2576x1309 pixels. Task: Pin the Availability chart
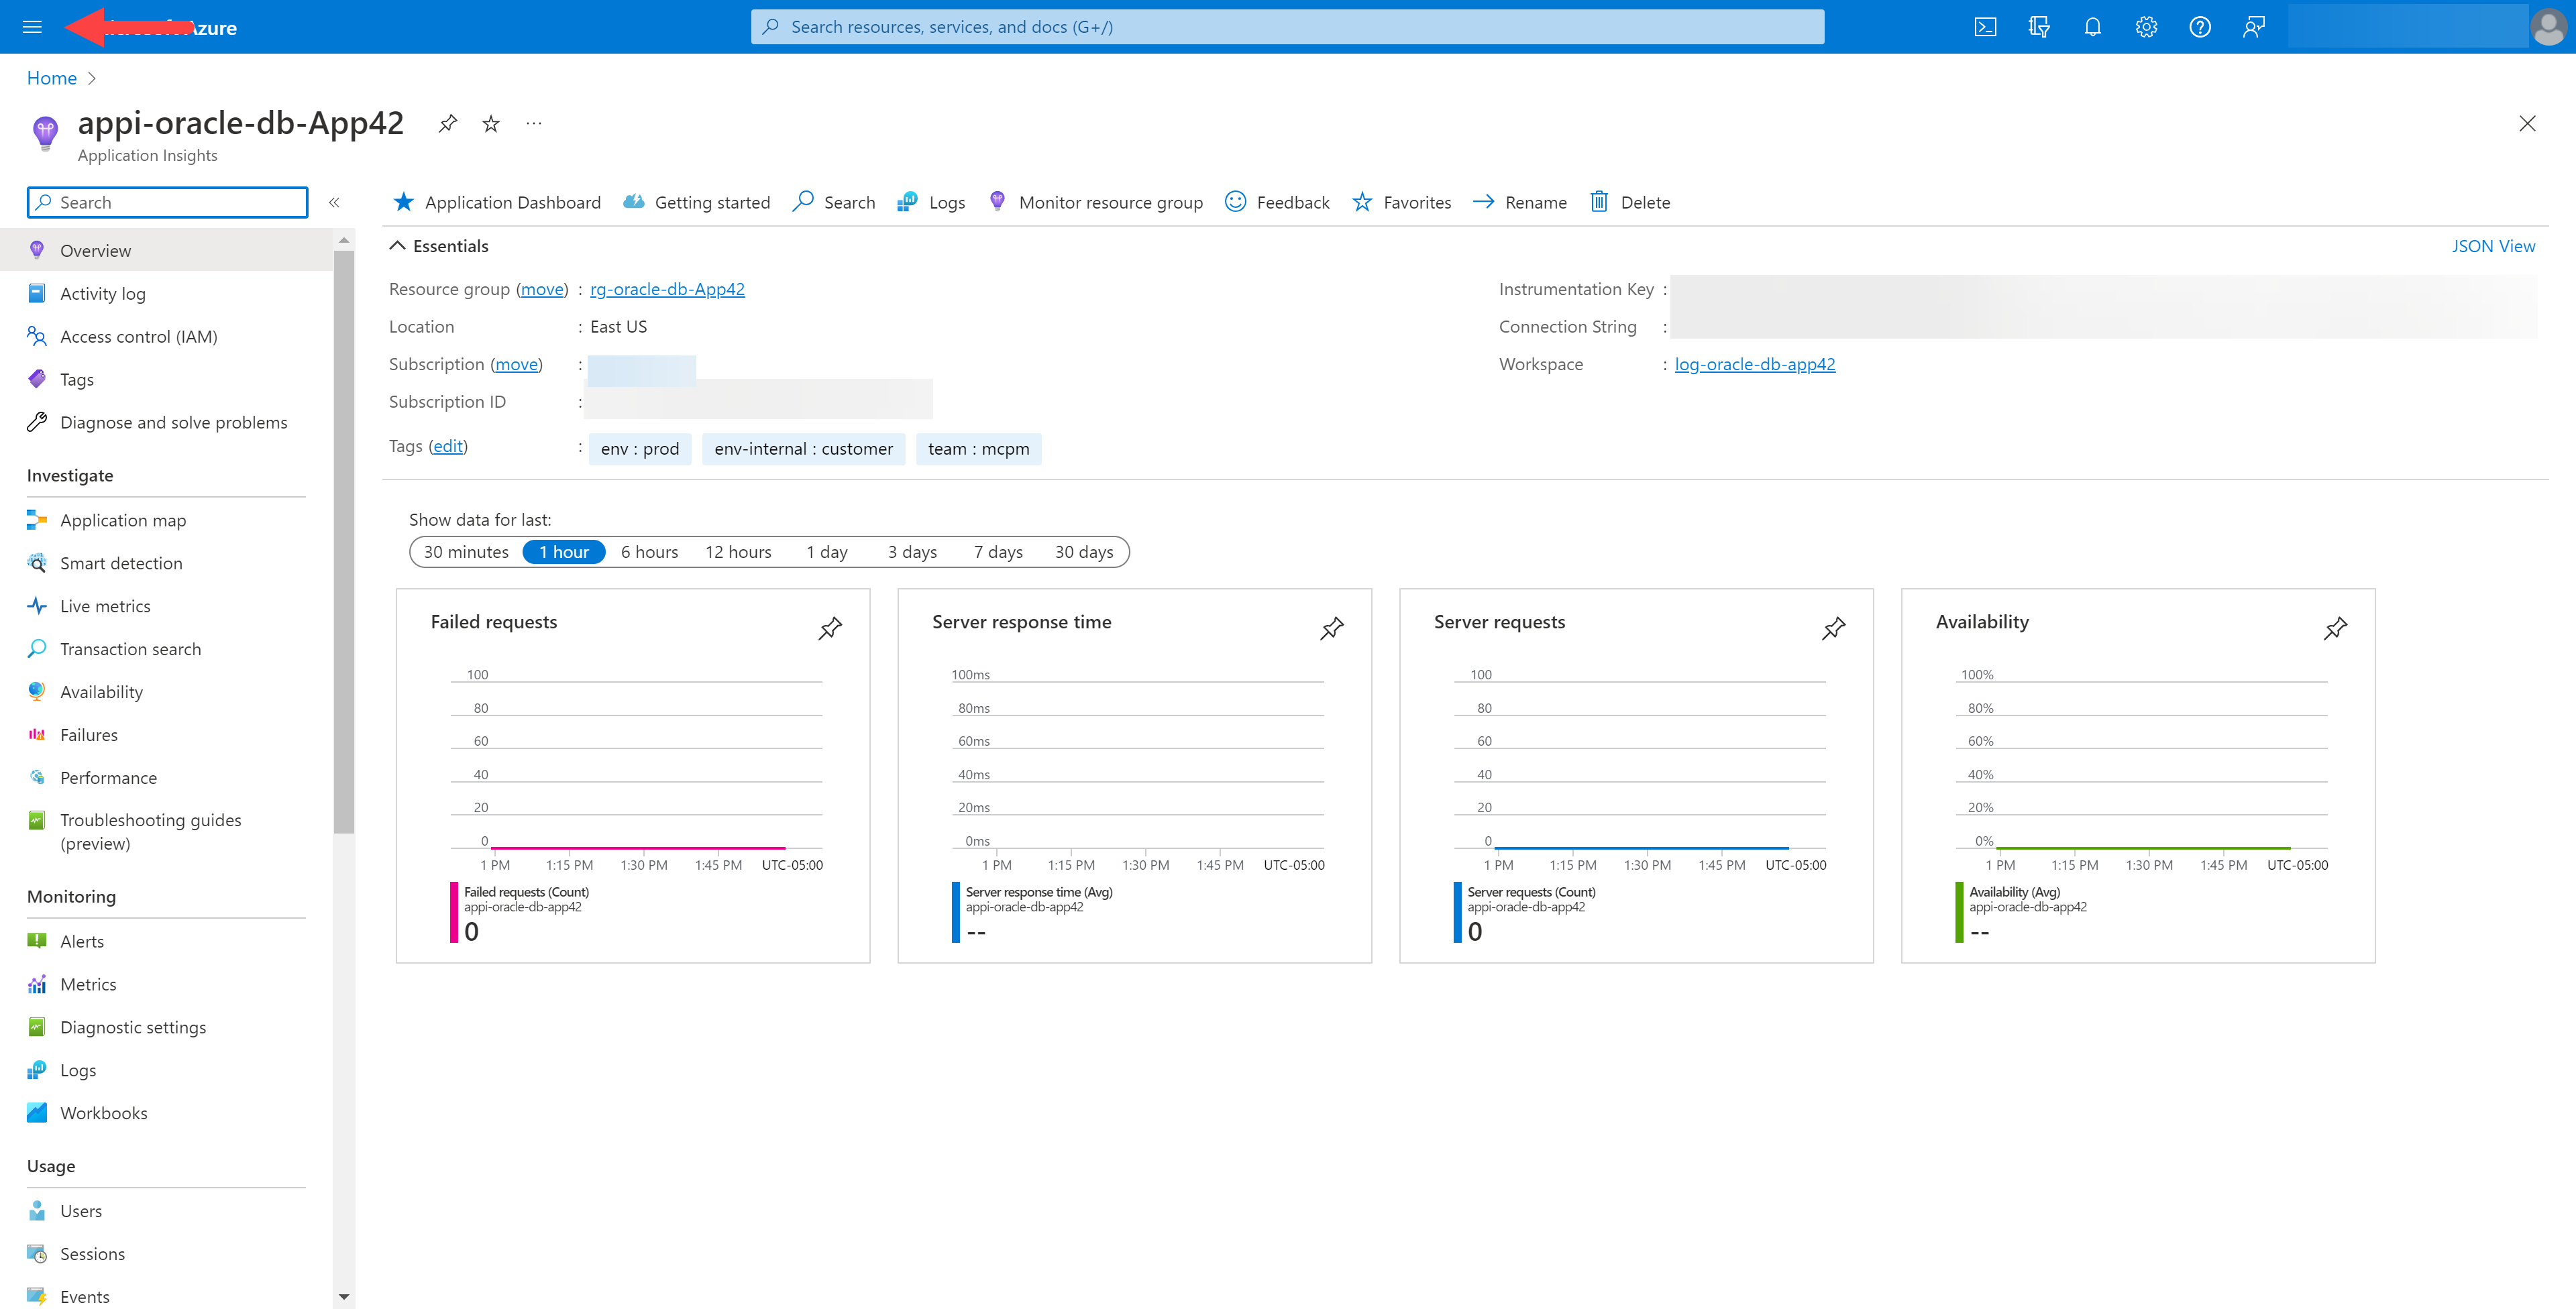click(2335, 628)
